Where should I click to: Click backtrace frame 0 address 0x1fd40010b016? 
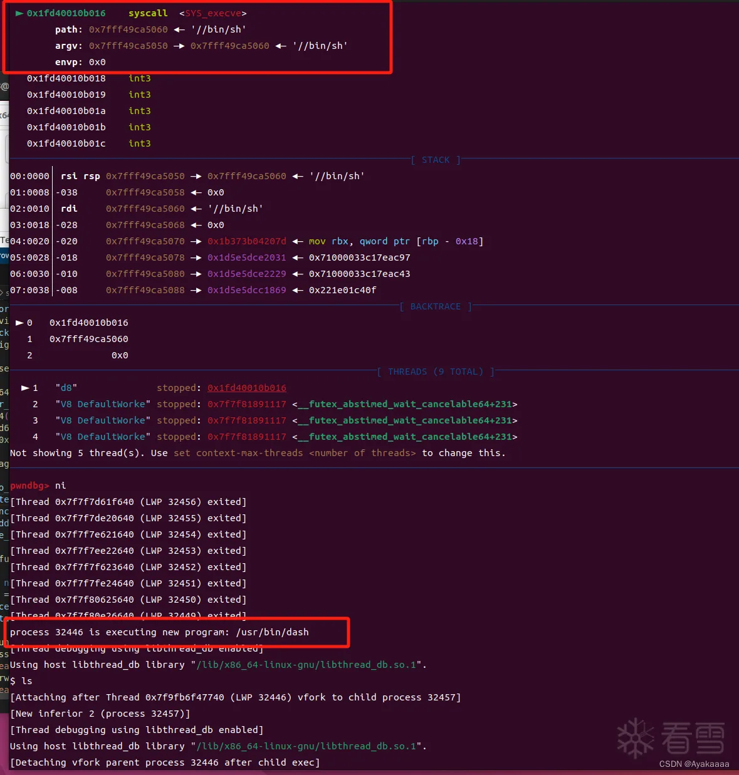89,323
